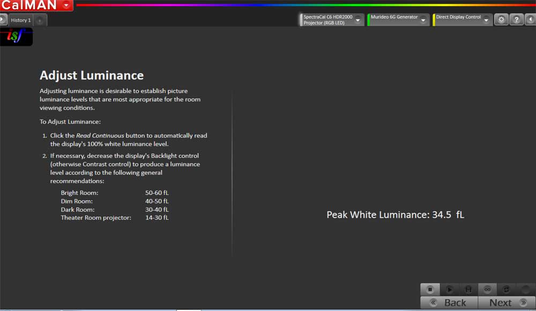The height and width of the screenshot is (311, 536).
Task: Proceed to the Next workflow step
Action: tap(507, 302)
